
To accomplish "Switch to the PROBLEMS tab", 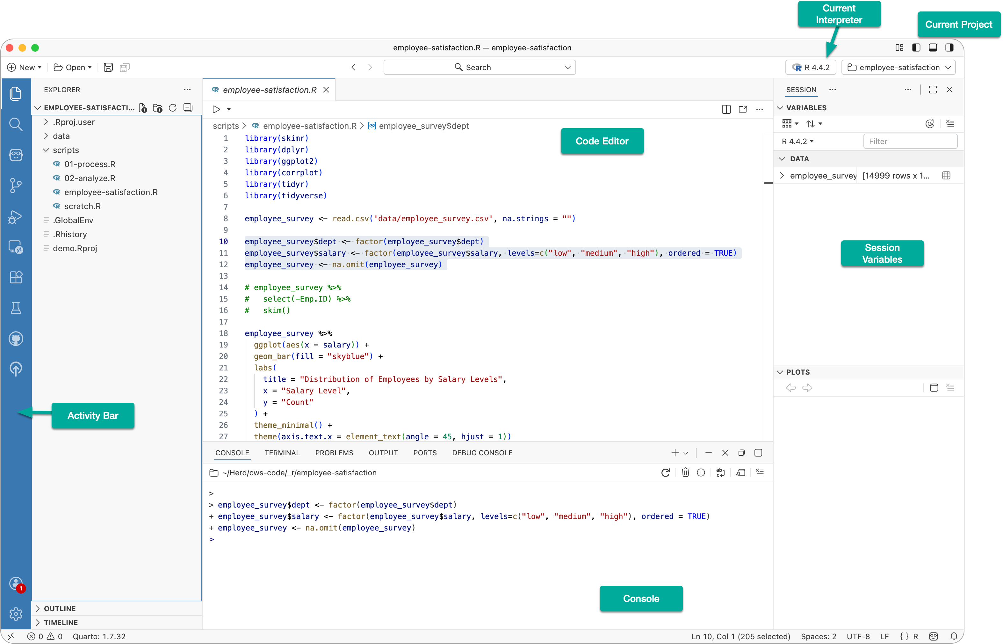I will 334,452.
